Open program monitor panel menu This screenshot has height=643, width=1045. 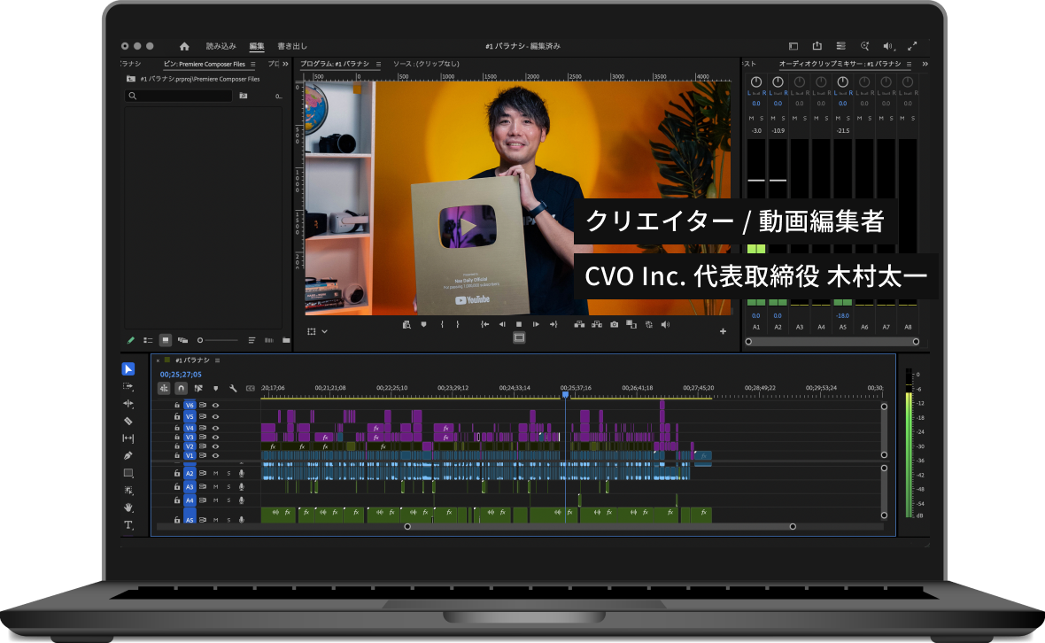[x=378, y=65]
